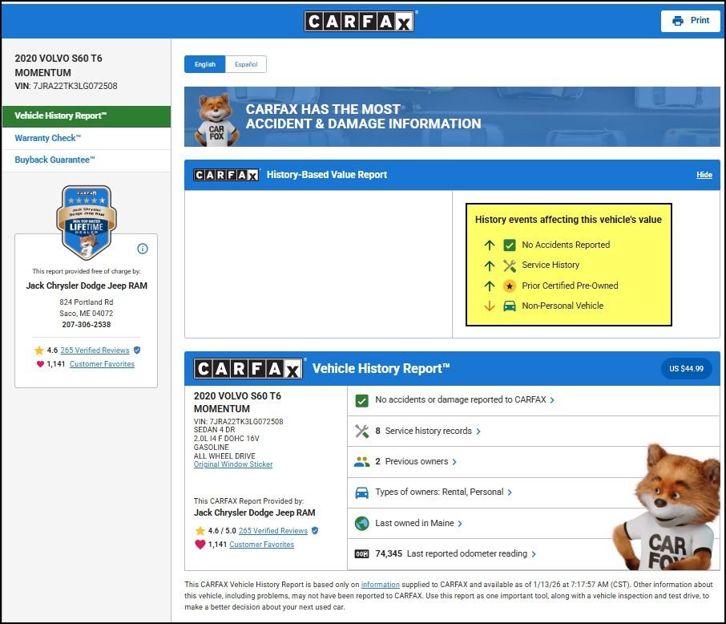
Task: Switch report language to Español
Action: click(246, 64)
